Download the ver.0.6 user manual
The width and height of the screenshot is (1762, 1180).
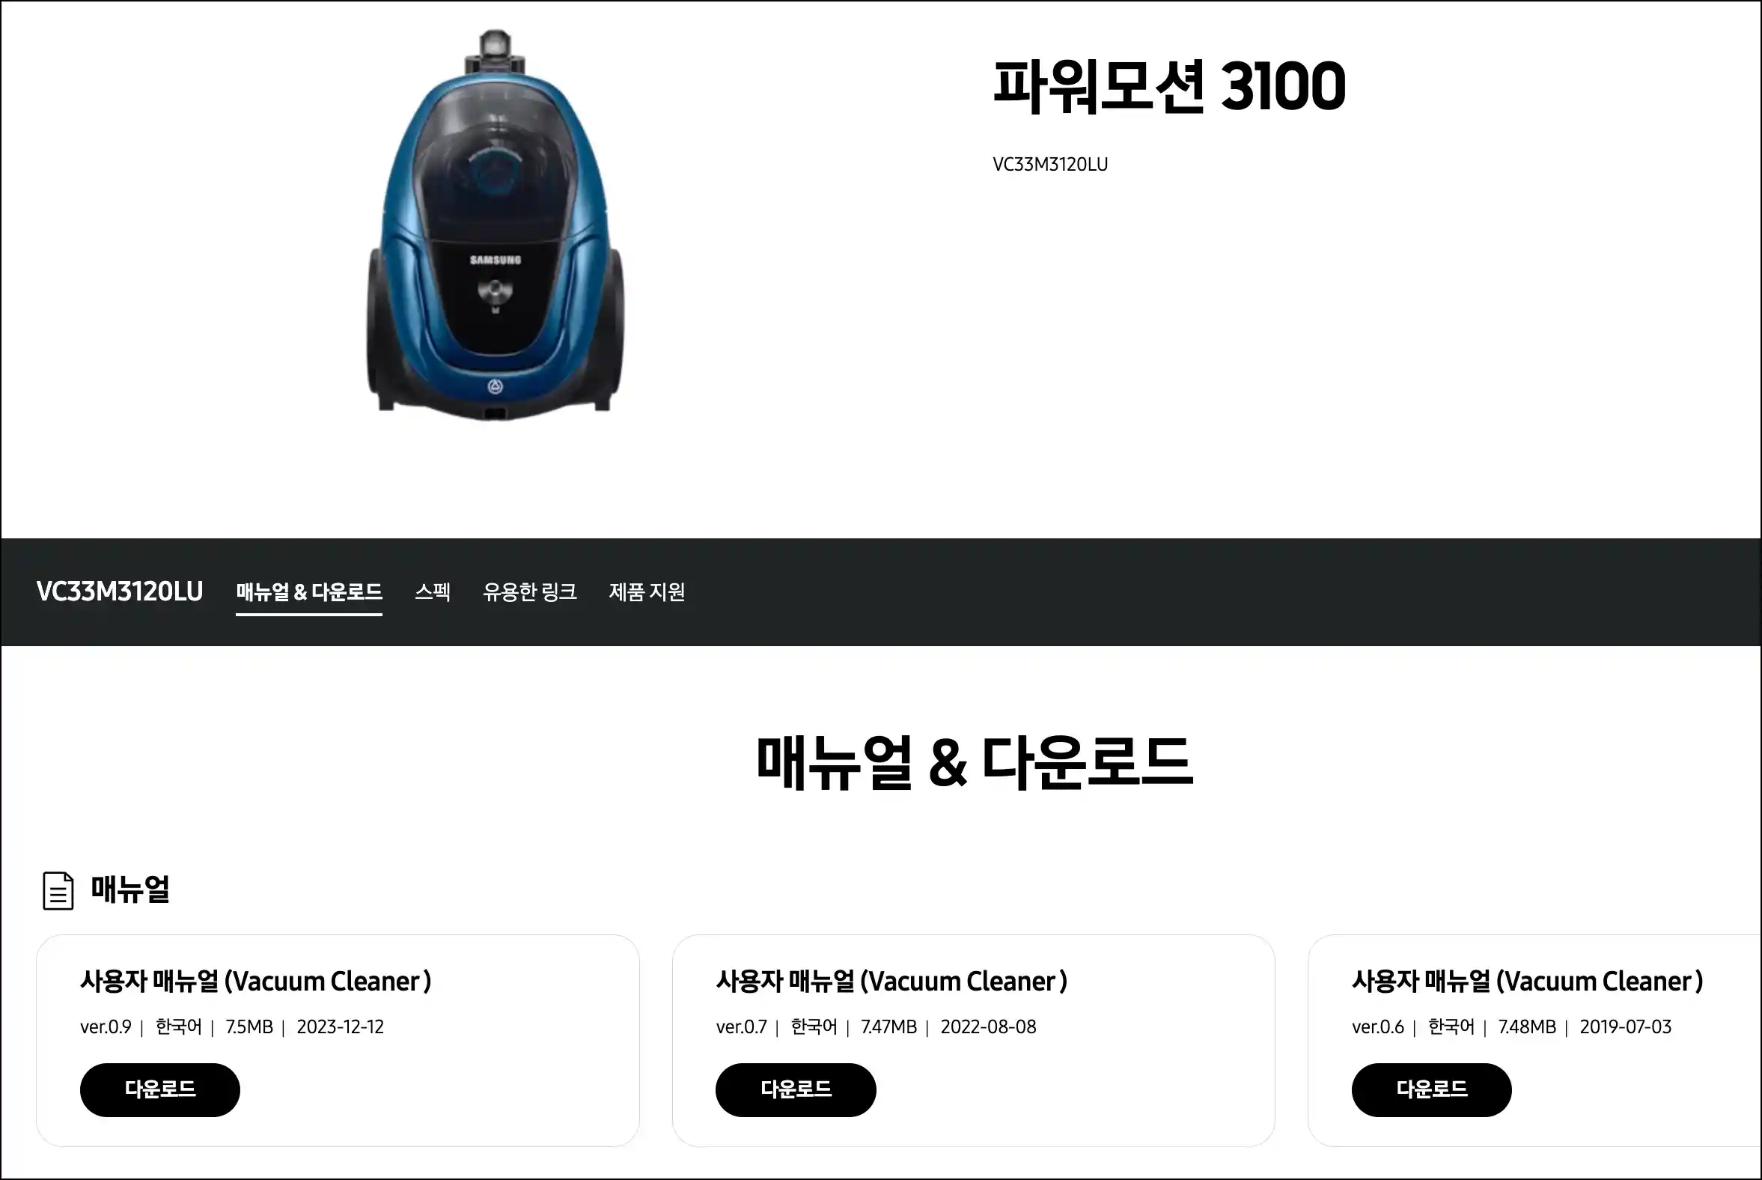pyautogui.click(x=1432, y=1089)
